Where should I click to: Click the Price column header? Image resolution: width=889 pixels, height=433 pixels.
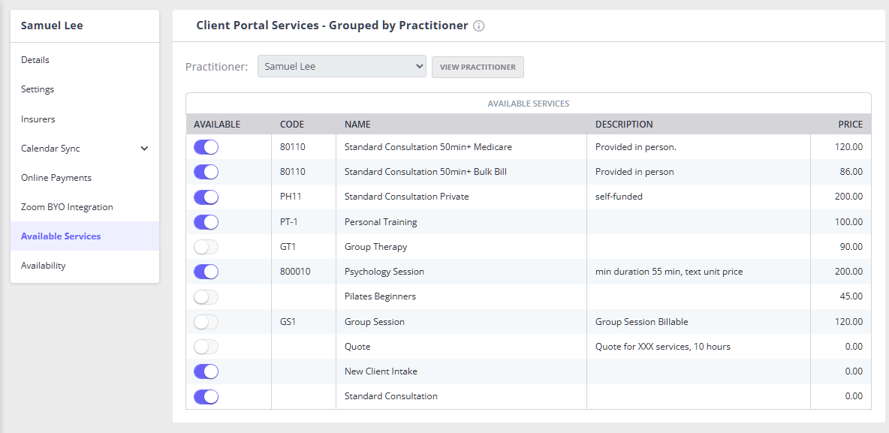coord(850,125)
